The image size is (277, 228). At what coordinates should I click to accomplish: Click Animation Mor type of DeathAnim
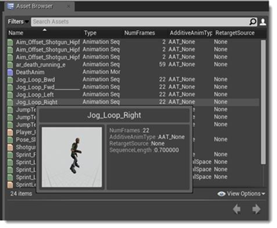(x=101, y=72)
